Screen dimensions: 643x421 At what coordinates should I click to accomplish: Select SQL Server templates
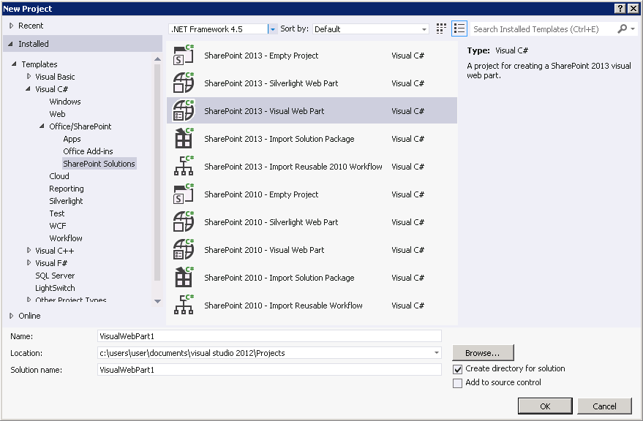[55, 276]
